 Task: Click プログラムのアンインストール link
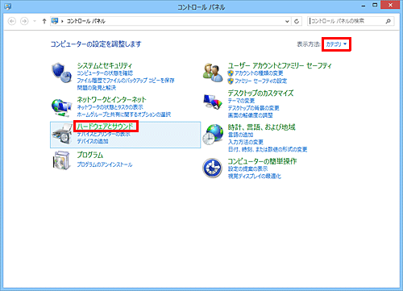point(105,164)
